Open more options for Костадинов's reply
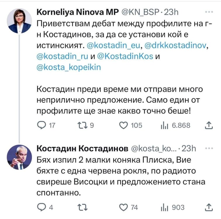 point(209,148)
